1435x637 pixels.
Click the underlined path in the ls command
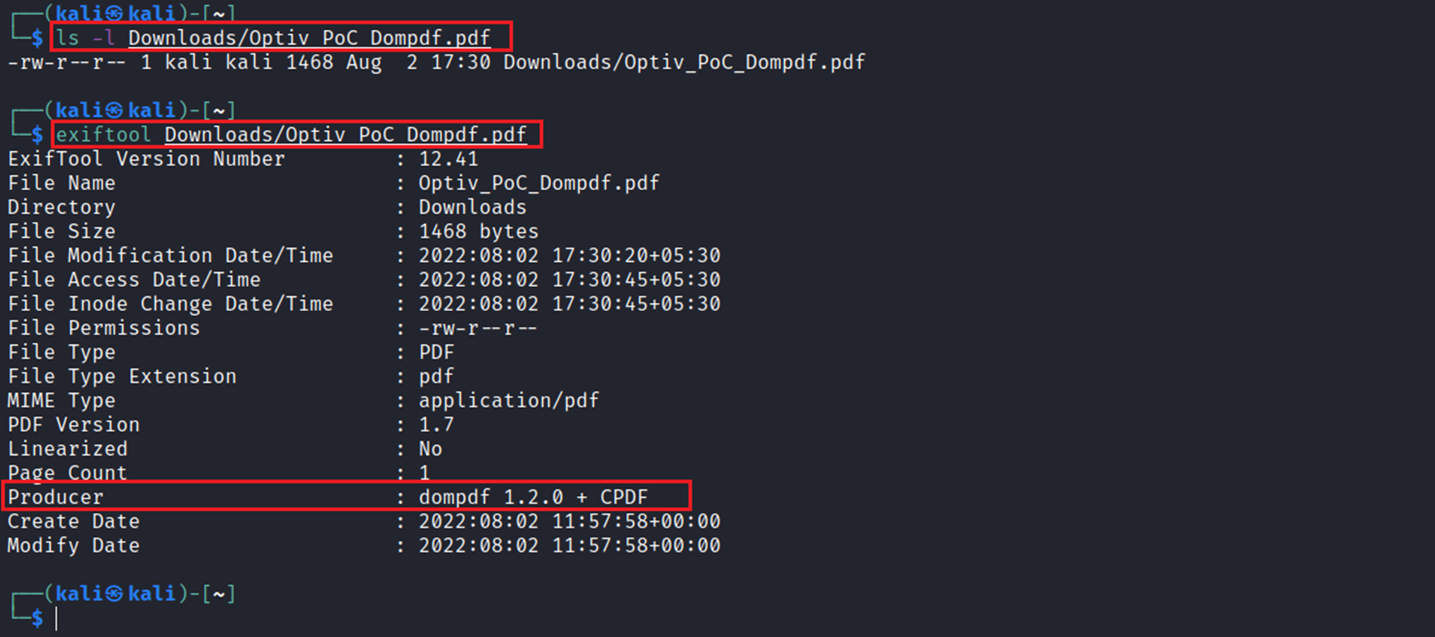(309, 38)
